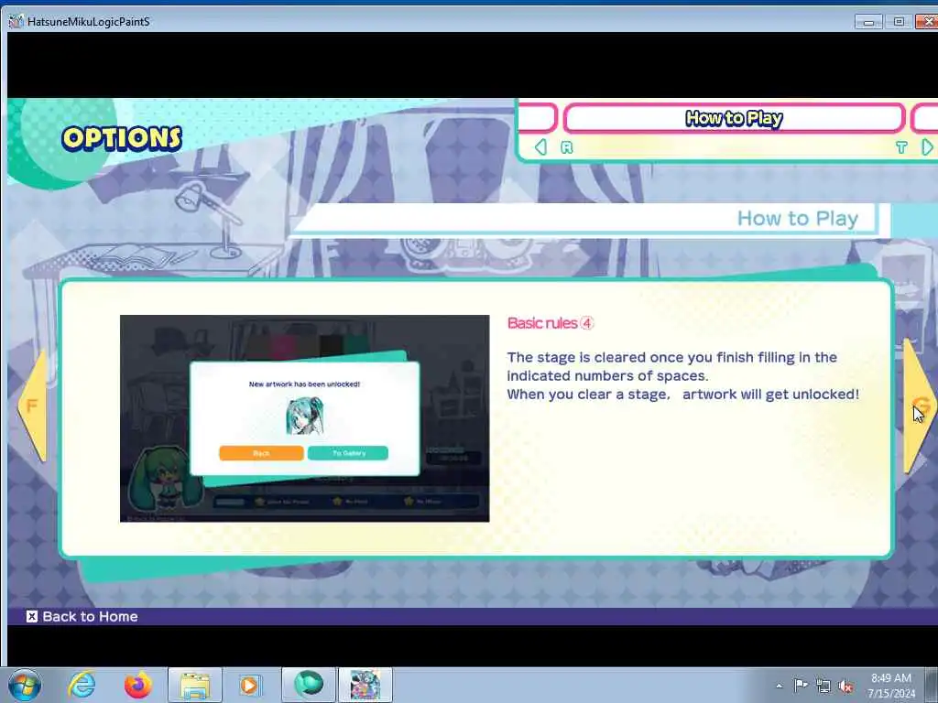Click the tutorial screenshot thumbnail
Screen dimensions: 938x703
click(x=304, y=418)
